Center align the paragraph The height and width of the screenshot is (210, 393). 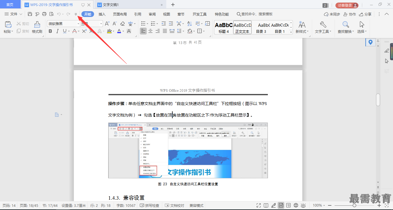pos(150,31)
